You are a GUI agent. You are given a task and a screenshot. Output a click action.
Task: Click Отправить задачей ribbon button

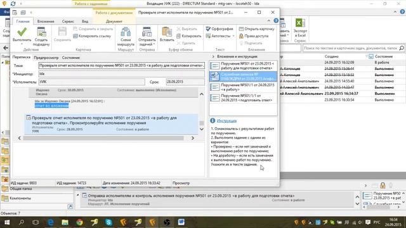click(147, 37)
